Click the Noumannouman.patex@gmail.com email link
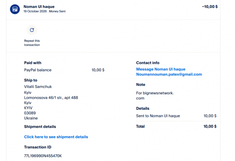The height and width of the screenshot is (161, 235). (169, 74)
